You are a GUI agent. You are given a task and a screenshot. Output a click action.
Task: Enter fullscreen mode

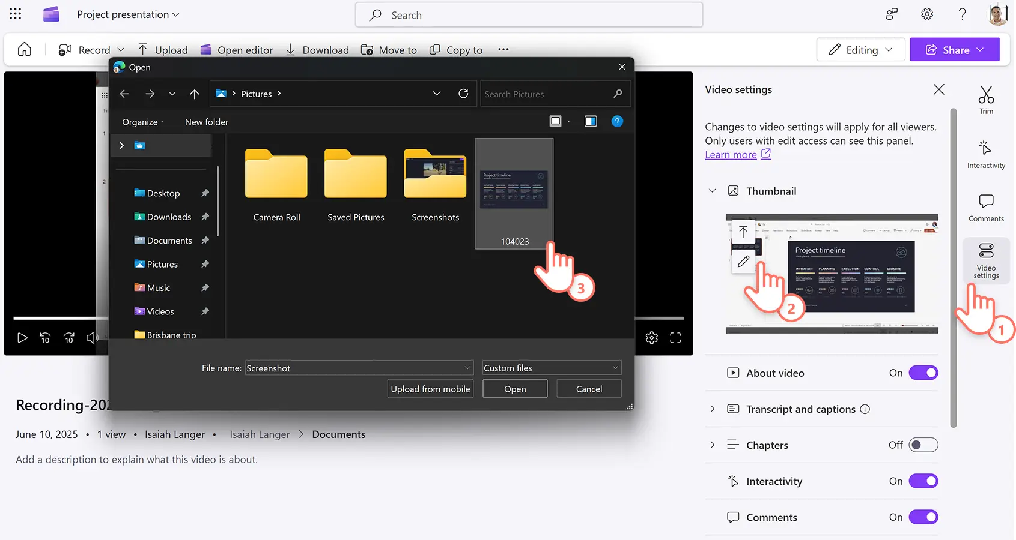pos(675,338)
